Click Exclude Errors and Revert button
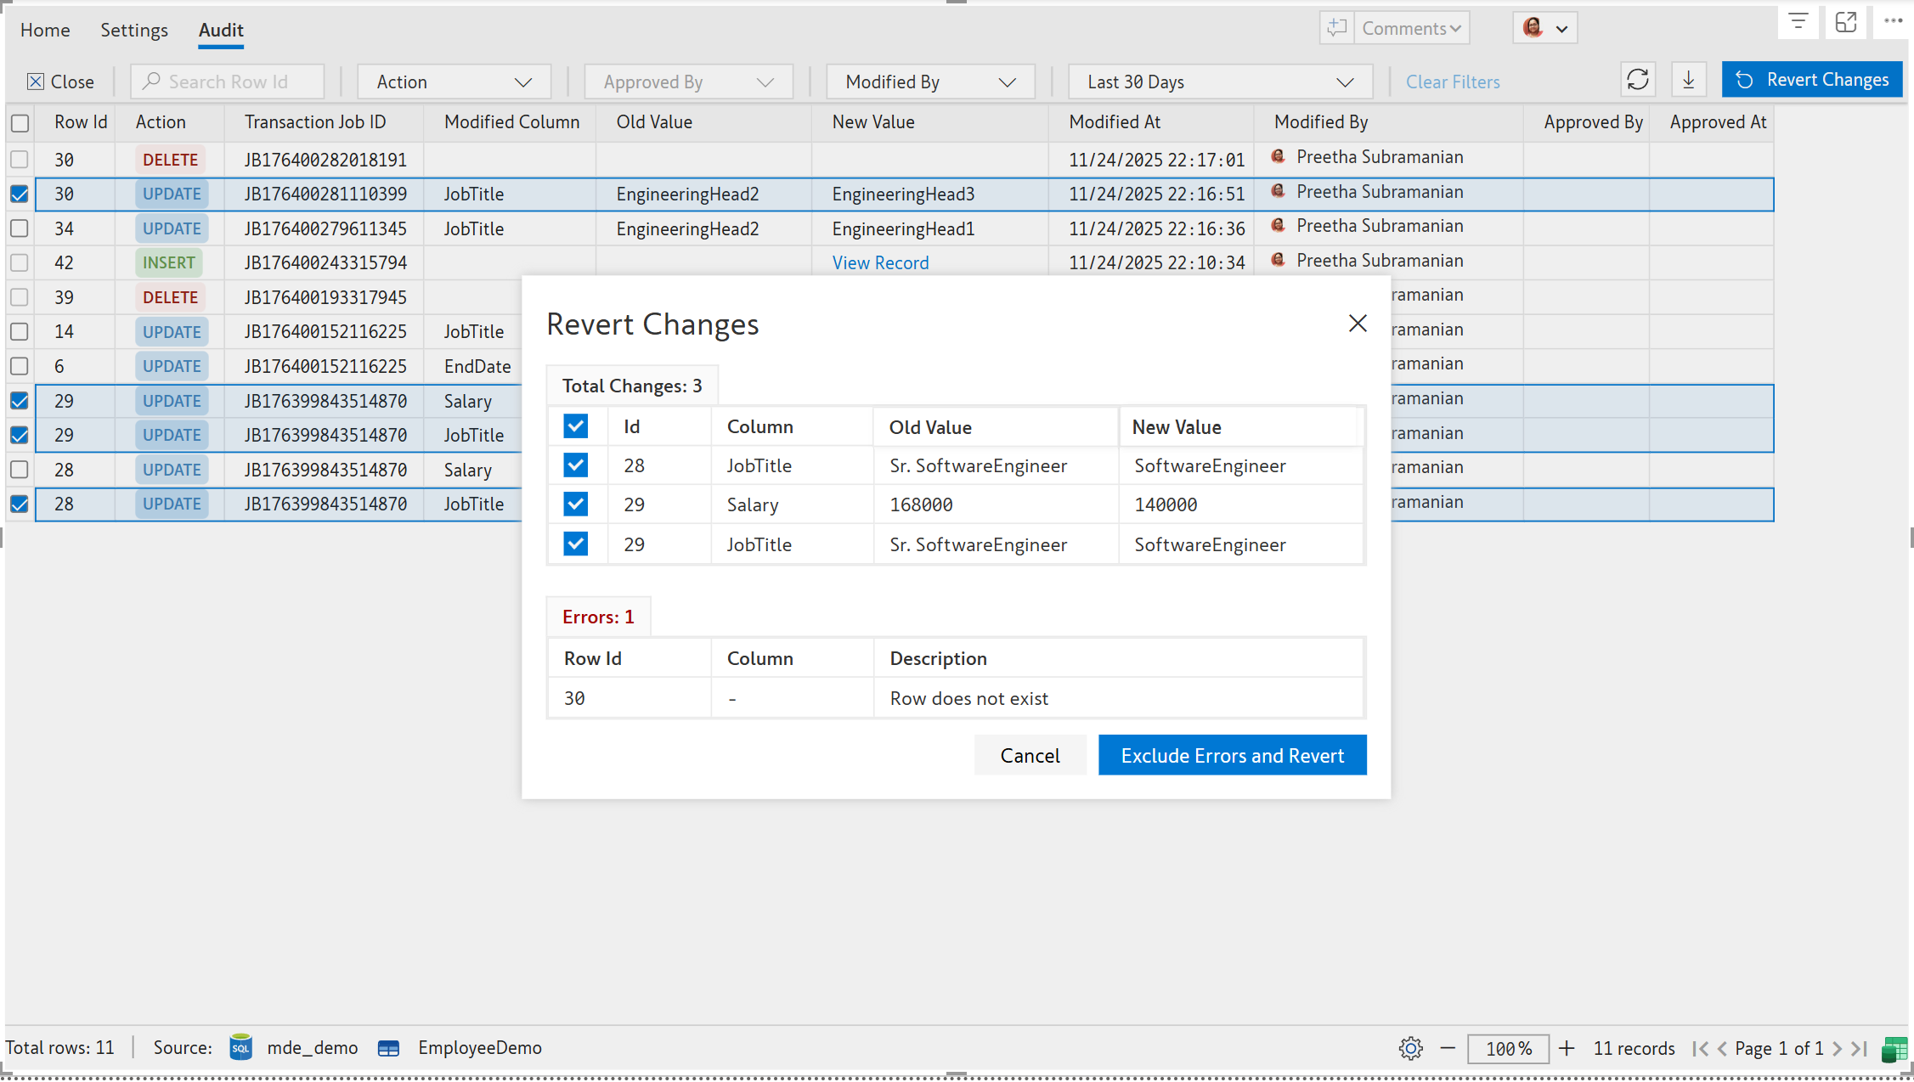Viewport: 1914px width, 1082px height. 1232,755
